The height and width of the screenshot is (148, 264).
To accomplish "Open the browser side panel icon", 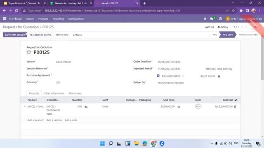I will [x=247, y=11].
